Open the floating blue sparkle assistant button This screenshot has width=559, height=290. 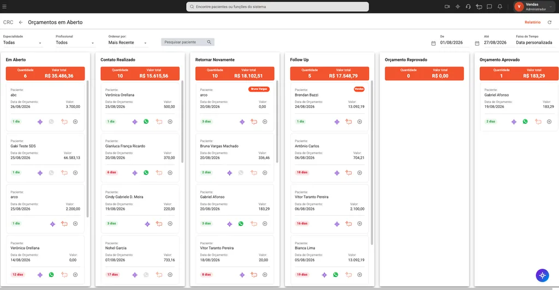542,275
